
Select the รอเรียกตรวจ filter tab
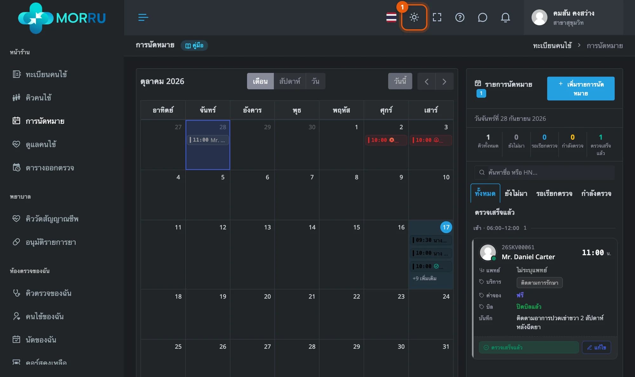click(554, 193)
